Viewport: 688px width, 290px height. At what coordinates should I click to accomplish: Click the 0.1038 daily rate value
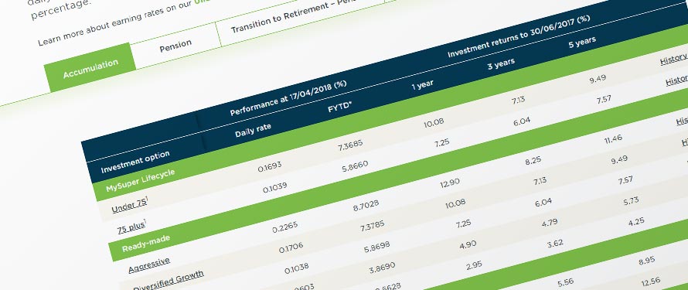pyautogui.click(x=297, y=268)
